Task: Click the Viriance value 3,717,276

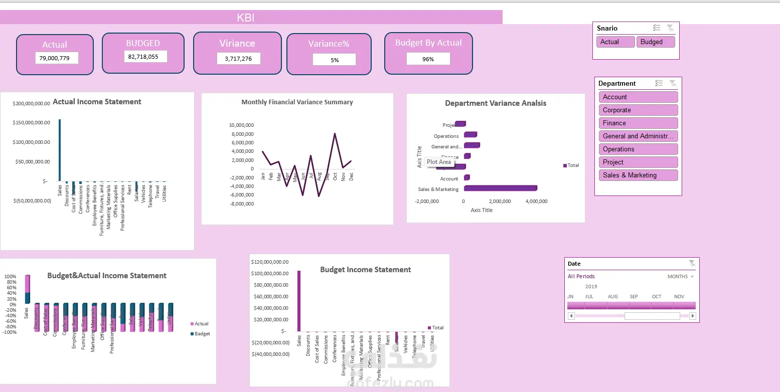Action: tap(239, 59)
